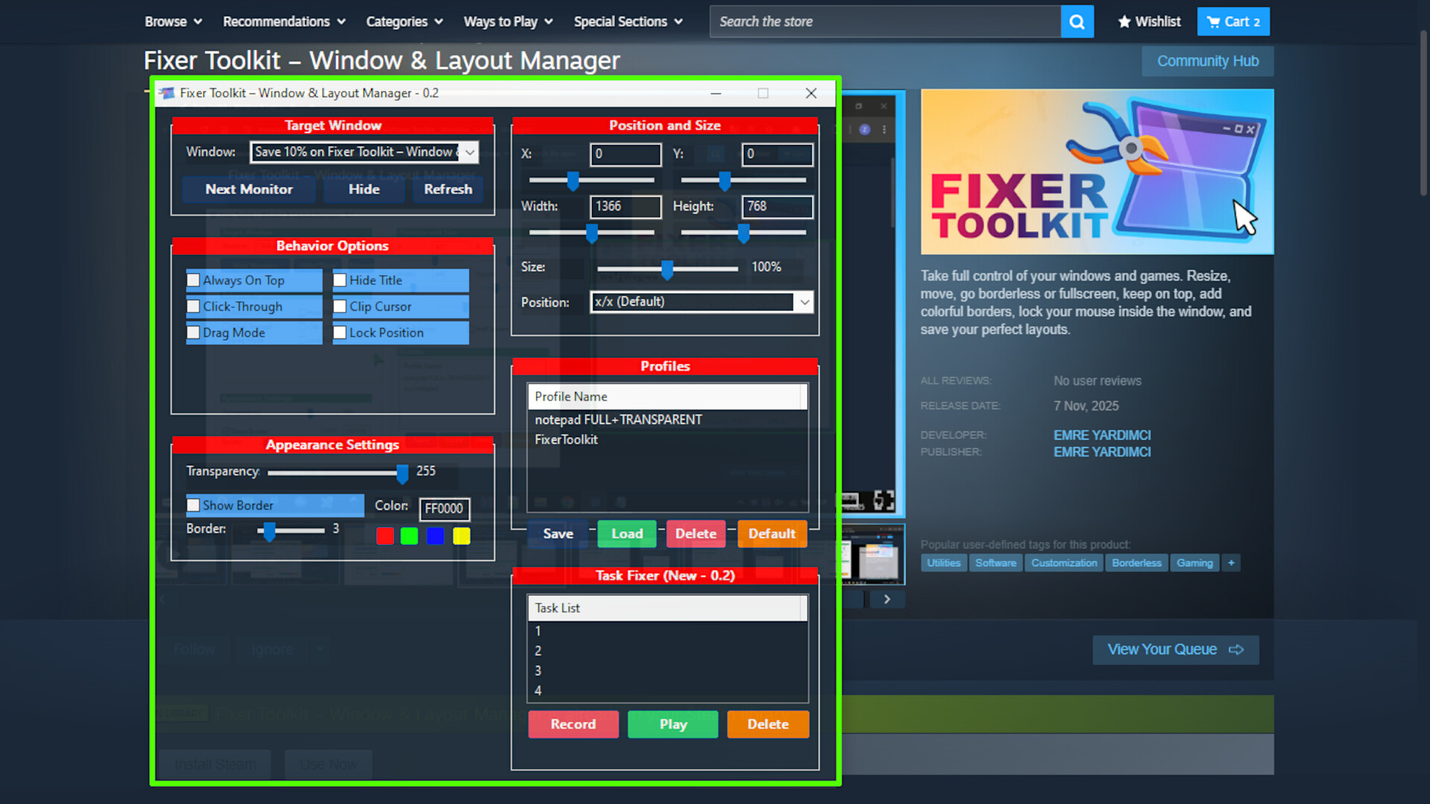This screenshot has height=804, width=1430.
Task: Select the notepad FULL+TRANSPARENT profile
Action: pos(618,419)
